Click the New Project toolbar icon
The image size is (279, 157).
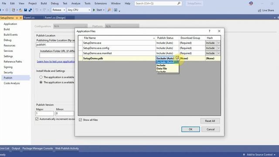[14, 10]
